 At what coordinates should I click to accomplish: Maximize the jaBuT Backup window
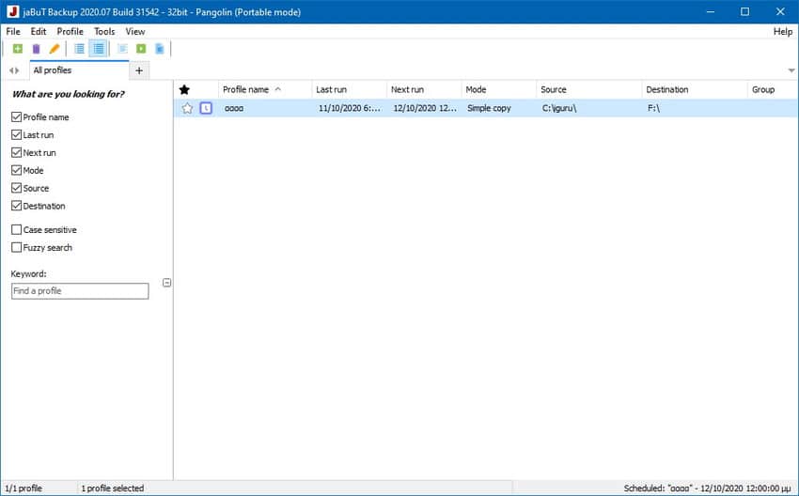745,11
